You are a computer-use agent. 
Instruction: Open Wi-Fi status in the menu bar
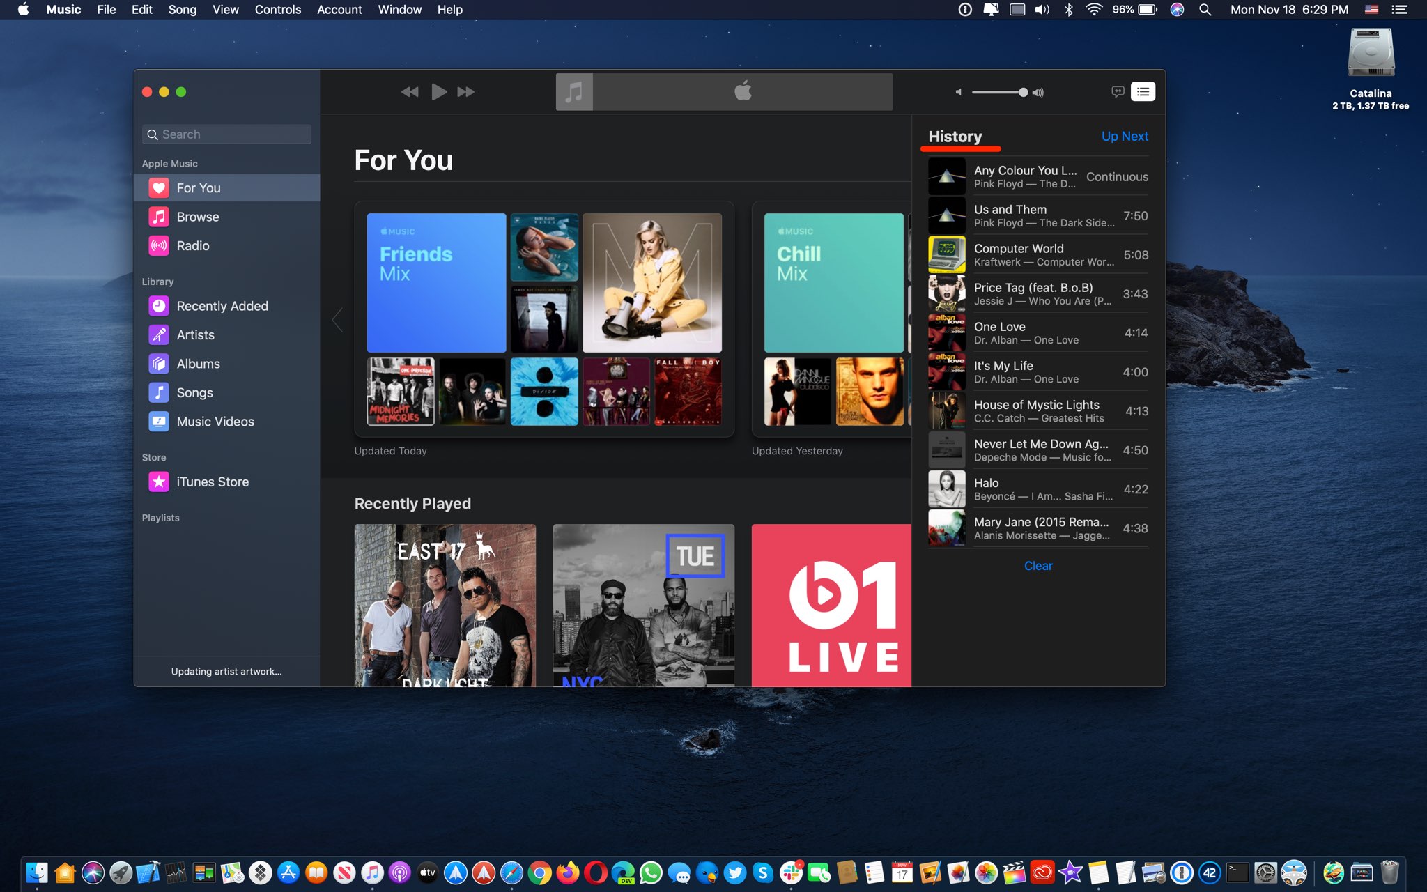[1094, 10]
